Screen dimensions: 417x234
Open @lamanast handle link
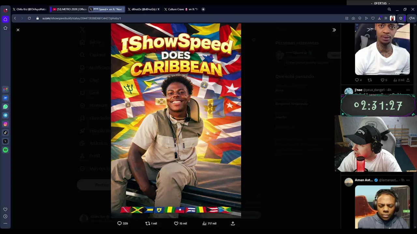point(388,180)
